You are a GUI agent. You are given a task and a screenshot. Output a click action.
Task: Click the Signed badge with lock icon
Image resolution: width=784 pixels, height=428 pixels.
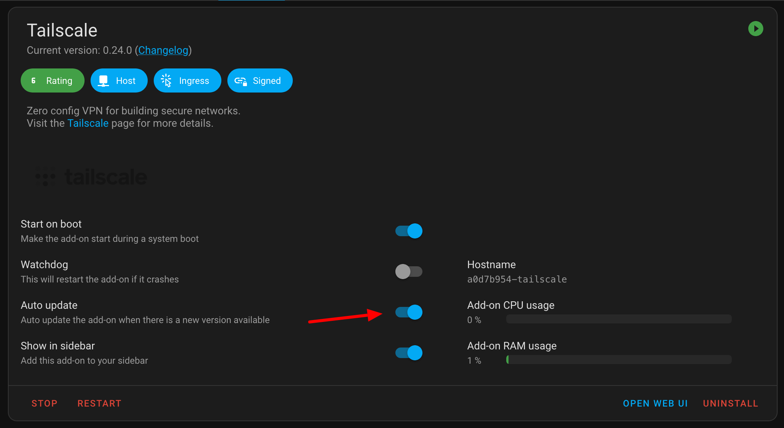point(260,80)
